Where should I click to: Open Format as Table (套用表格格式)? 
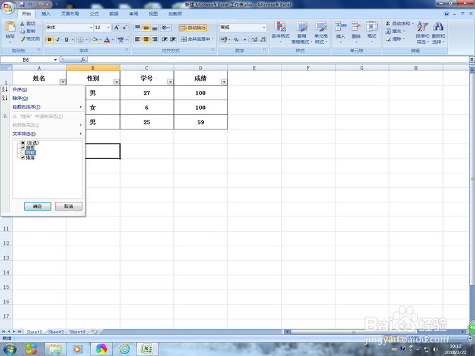(302, 32)
